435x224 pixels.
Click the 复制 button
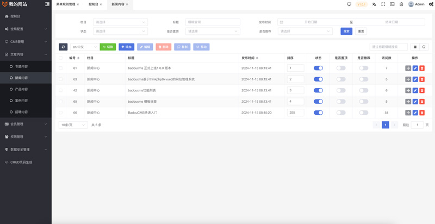(x=182, y=47)
